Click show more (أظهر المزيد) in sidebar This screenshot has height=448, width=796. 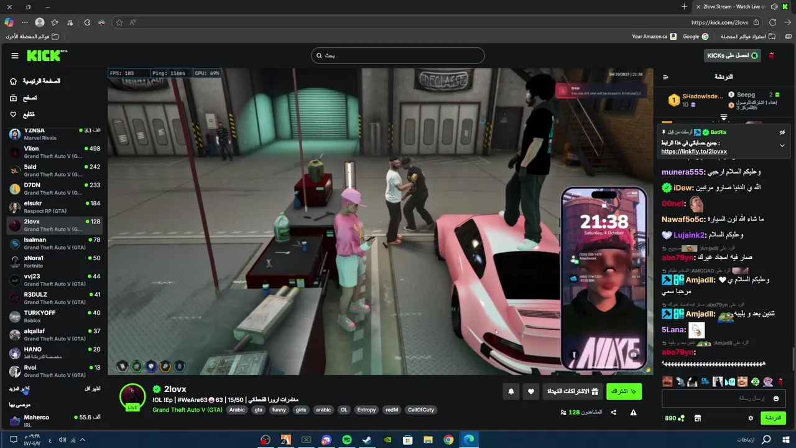coord(19,389)
